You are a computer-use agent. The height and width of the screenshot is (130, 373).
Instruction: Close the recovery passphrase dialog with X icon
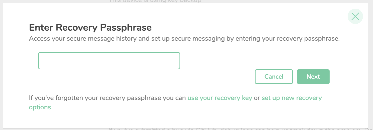click(355, 16)
